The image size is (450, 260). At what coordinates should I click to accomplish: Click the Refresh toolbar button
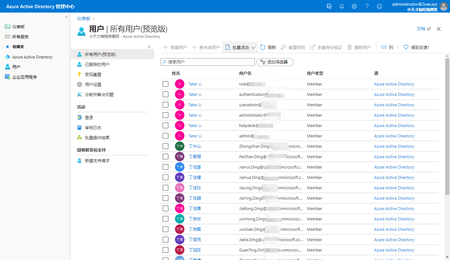[268, 47]
